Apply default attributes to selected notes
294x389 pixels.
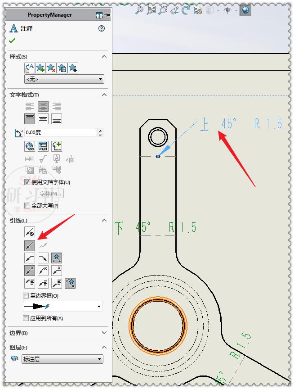pos(30,68)
